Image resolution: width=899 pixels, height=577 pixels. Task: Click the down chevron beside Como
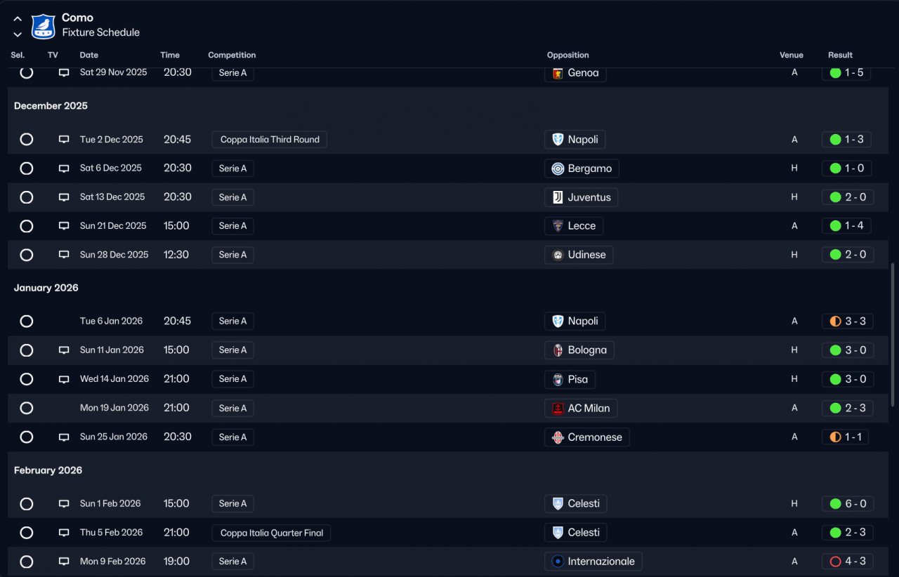(x=18, y=34)
